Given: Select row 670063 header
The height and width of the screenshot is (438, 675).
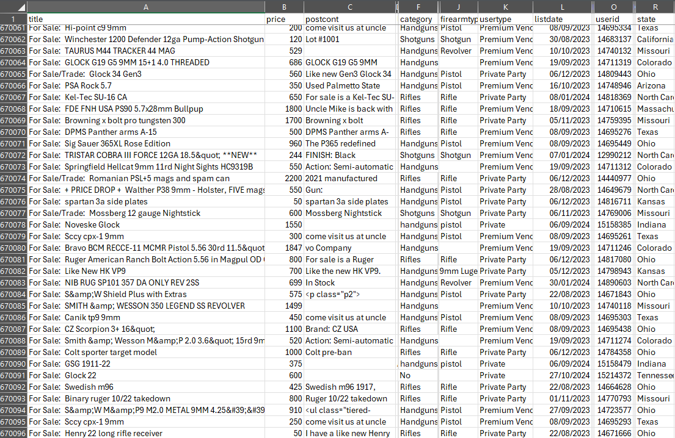Looking at the screenshot, I should coord(13,51).
